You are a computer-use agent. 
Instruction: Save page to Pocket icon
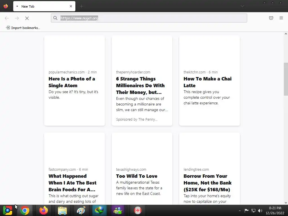[271, 18]
